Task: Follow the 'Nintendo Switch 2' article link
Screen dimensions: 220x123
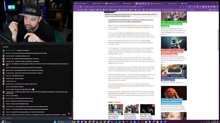Action: (x=128, y=26)
